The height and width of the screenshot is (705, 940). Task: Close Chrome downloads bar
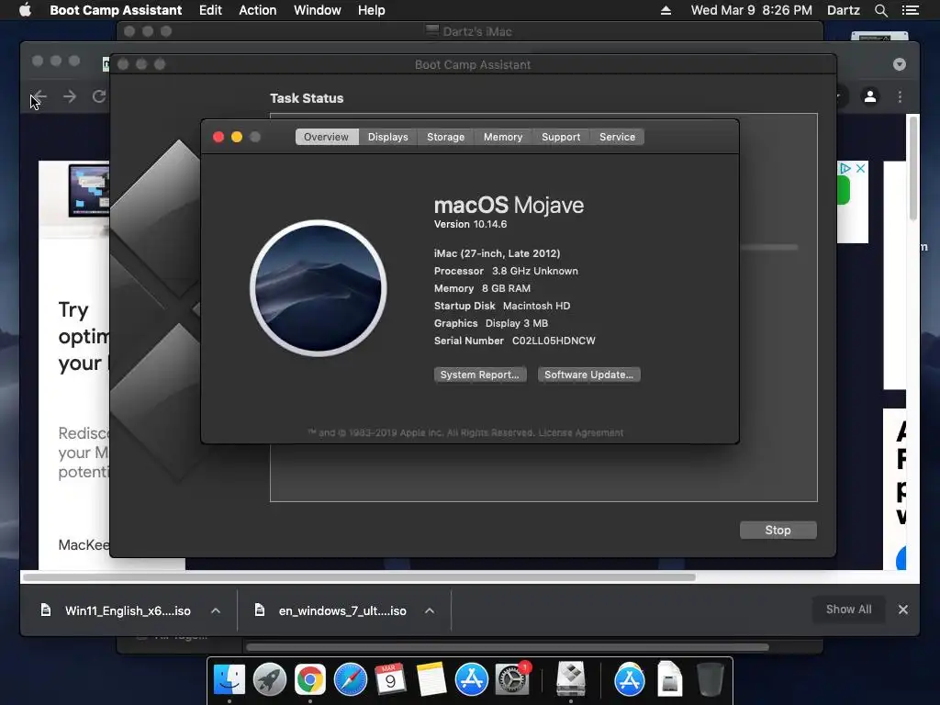point(903,610)
